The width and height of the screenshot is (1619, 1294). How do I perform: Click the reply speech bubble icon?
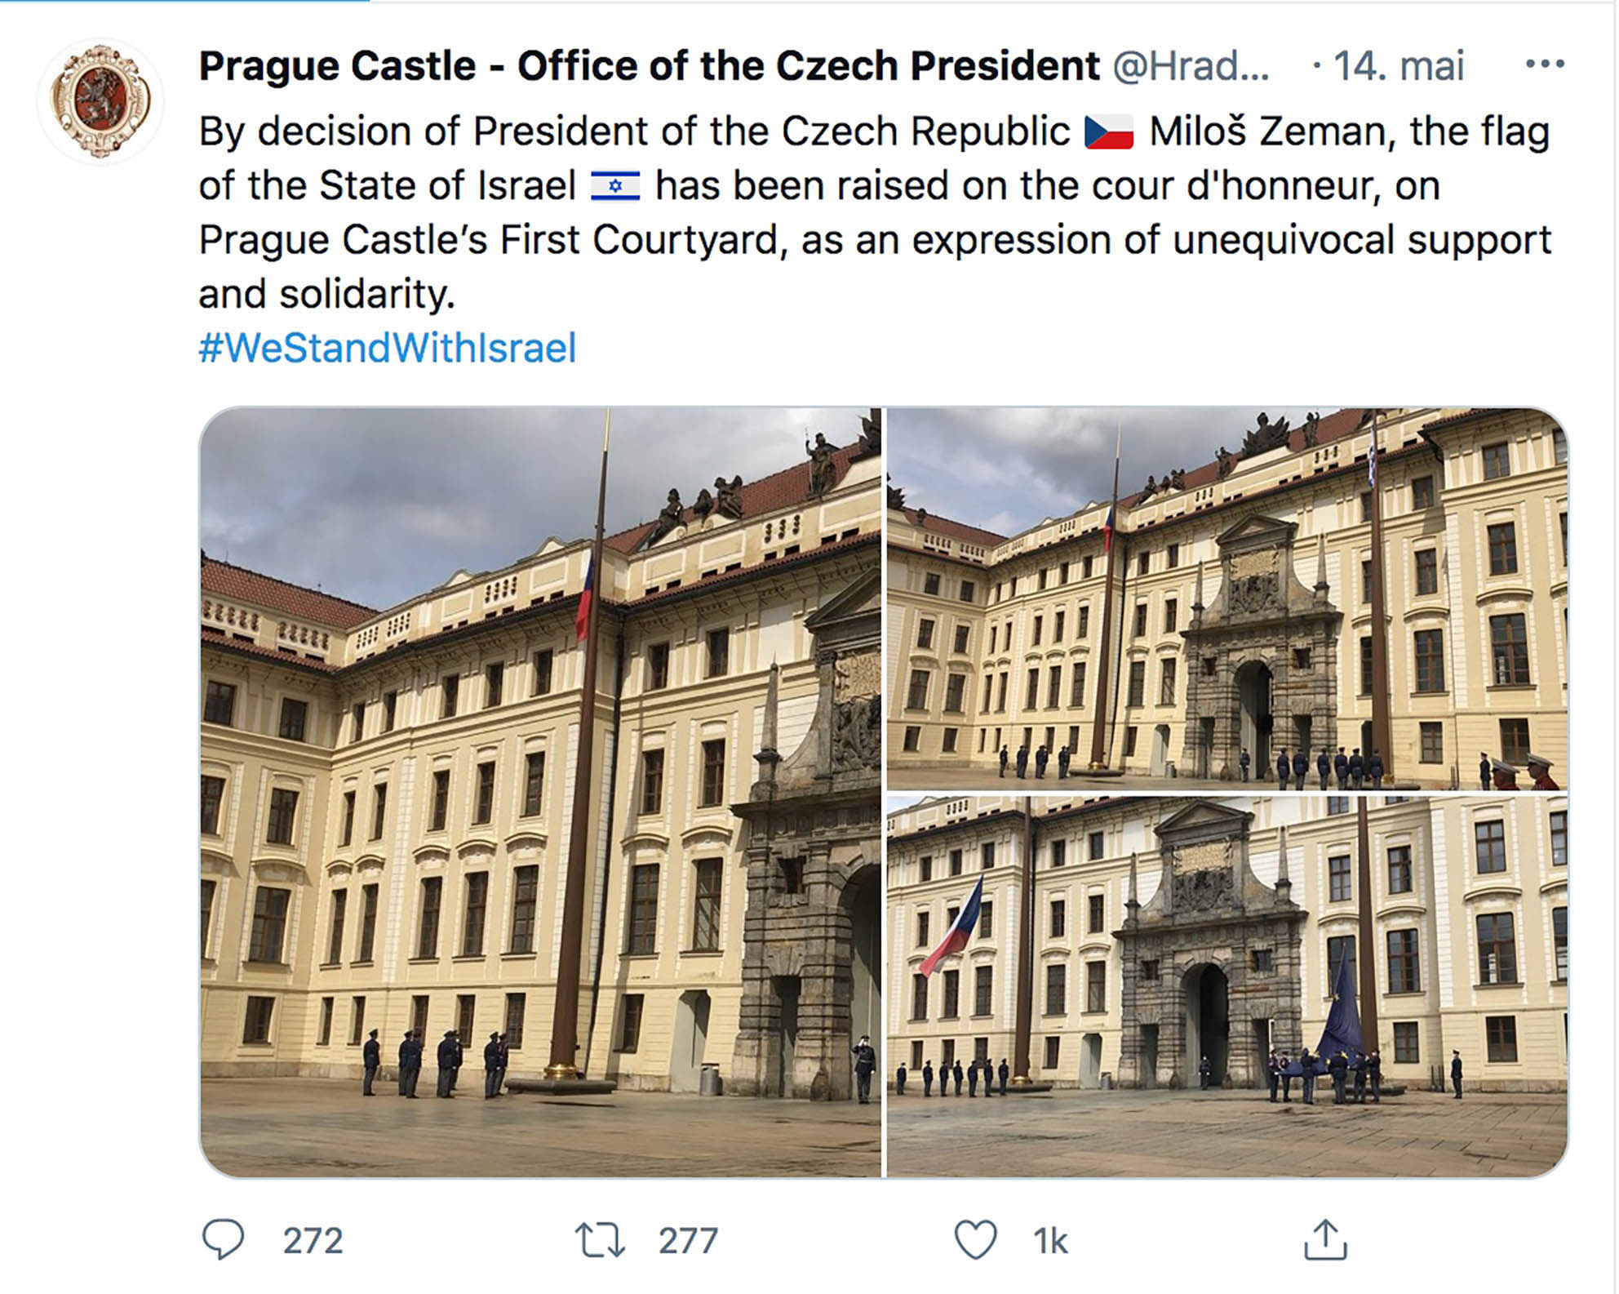click(223, 1240)
